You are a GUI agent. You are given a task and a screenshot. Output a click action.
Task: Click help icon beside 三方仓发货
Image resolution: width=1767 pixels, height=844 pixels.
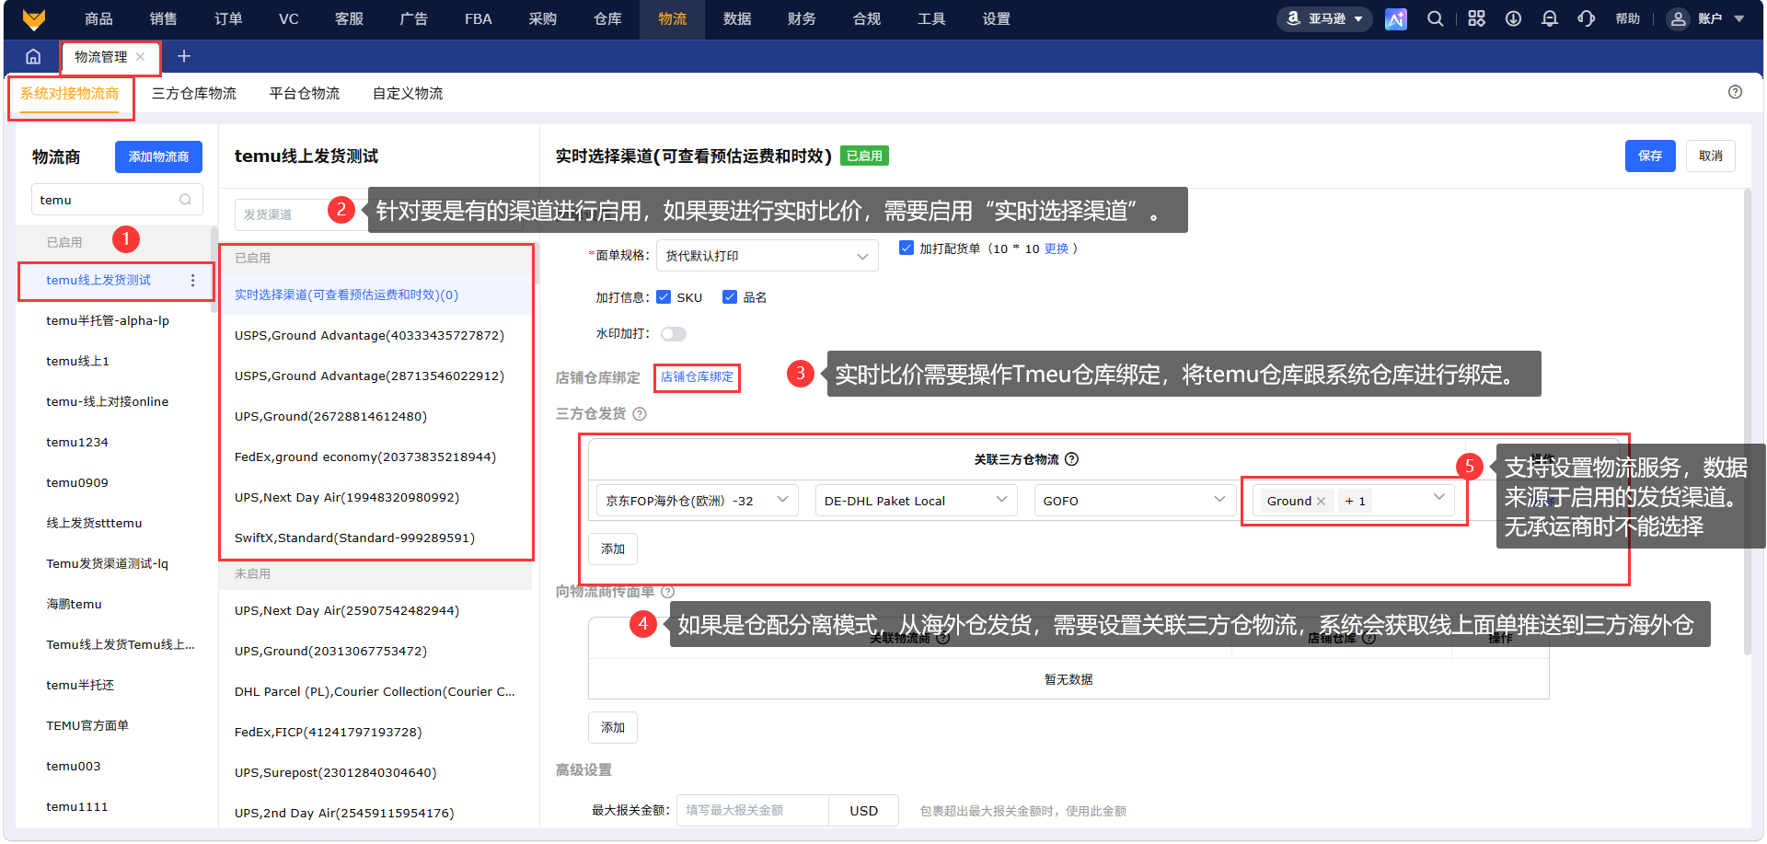(640, 414)
